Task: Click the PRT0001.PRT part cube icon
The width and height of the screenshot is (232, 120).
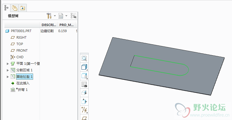Action: click(x=7, y=31)
